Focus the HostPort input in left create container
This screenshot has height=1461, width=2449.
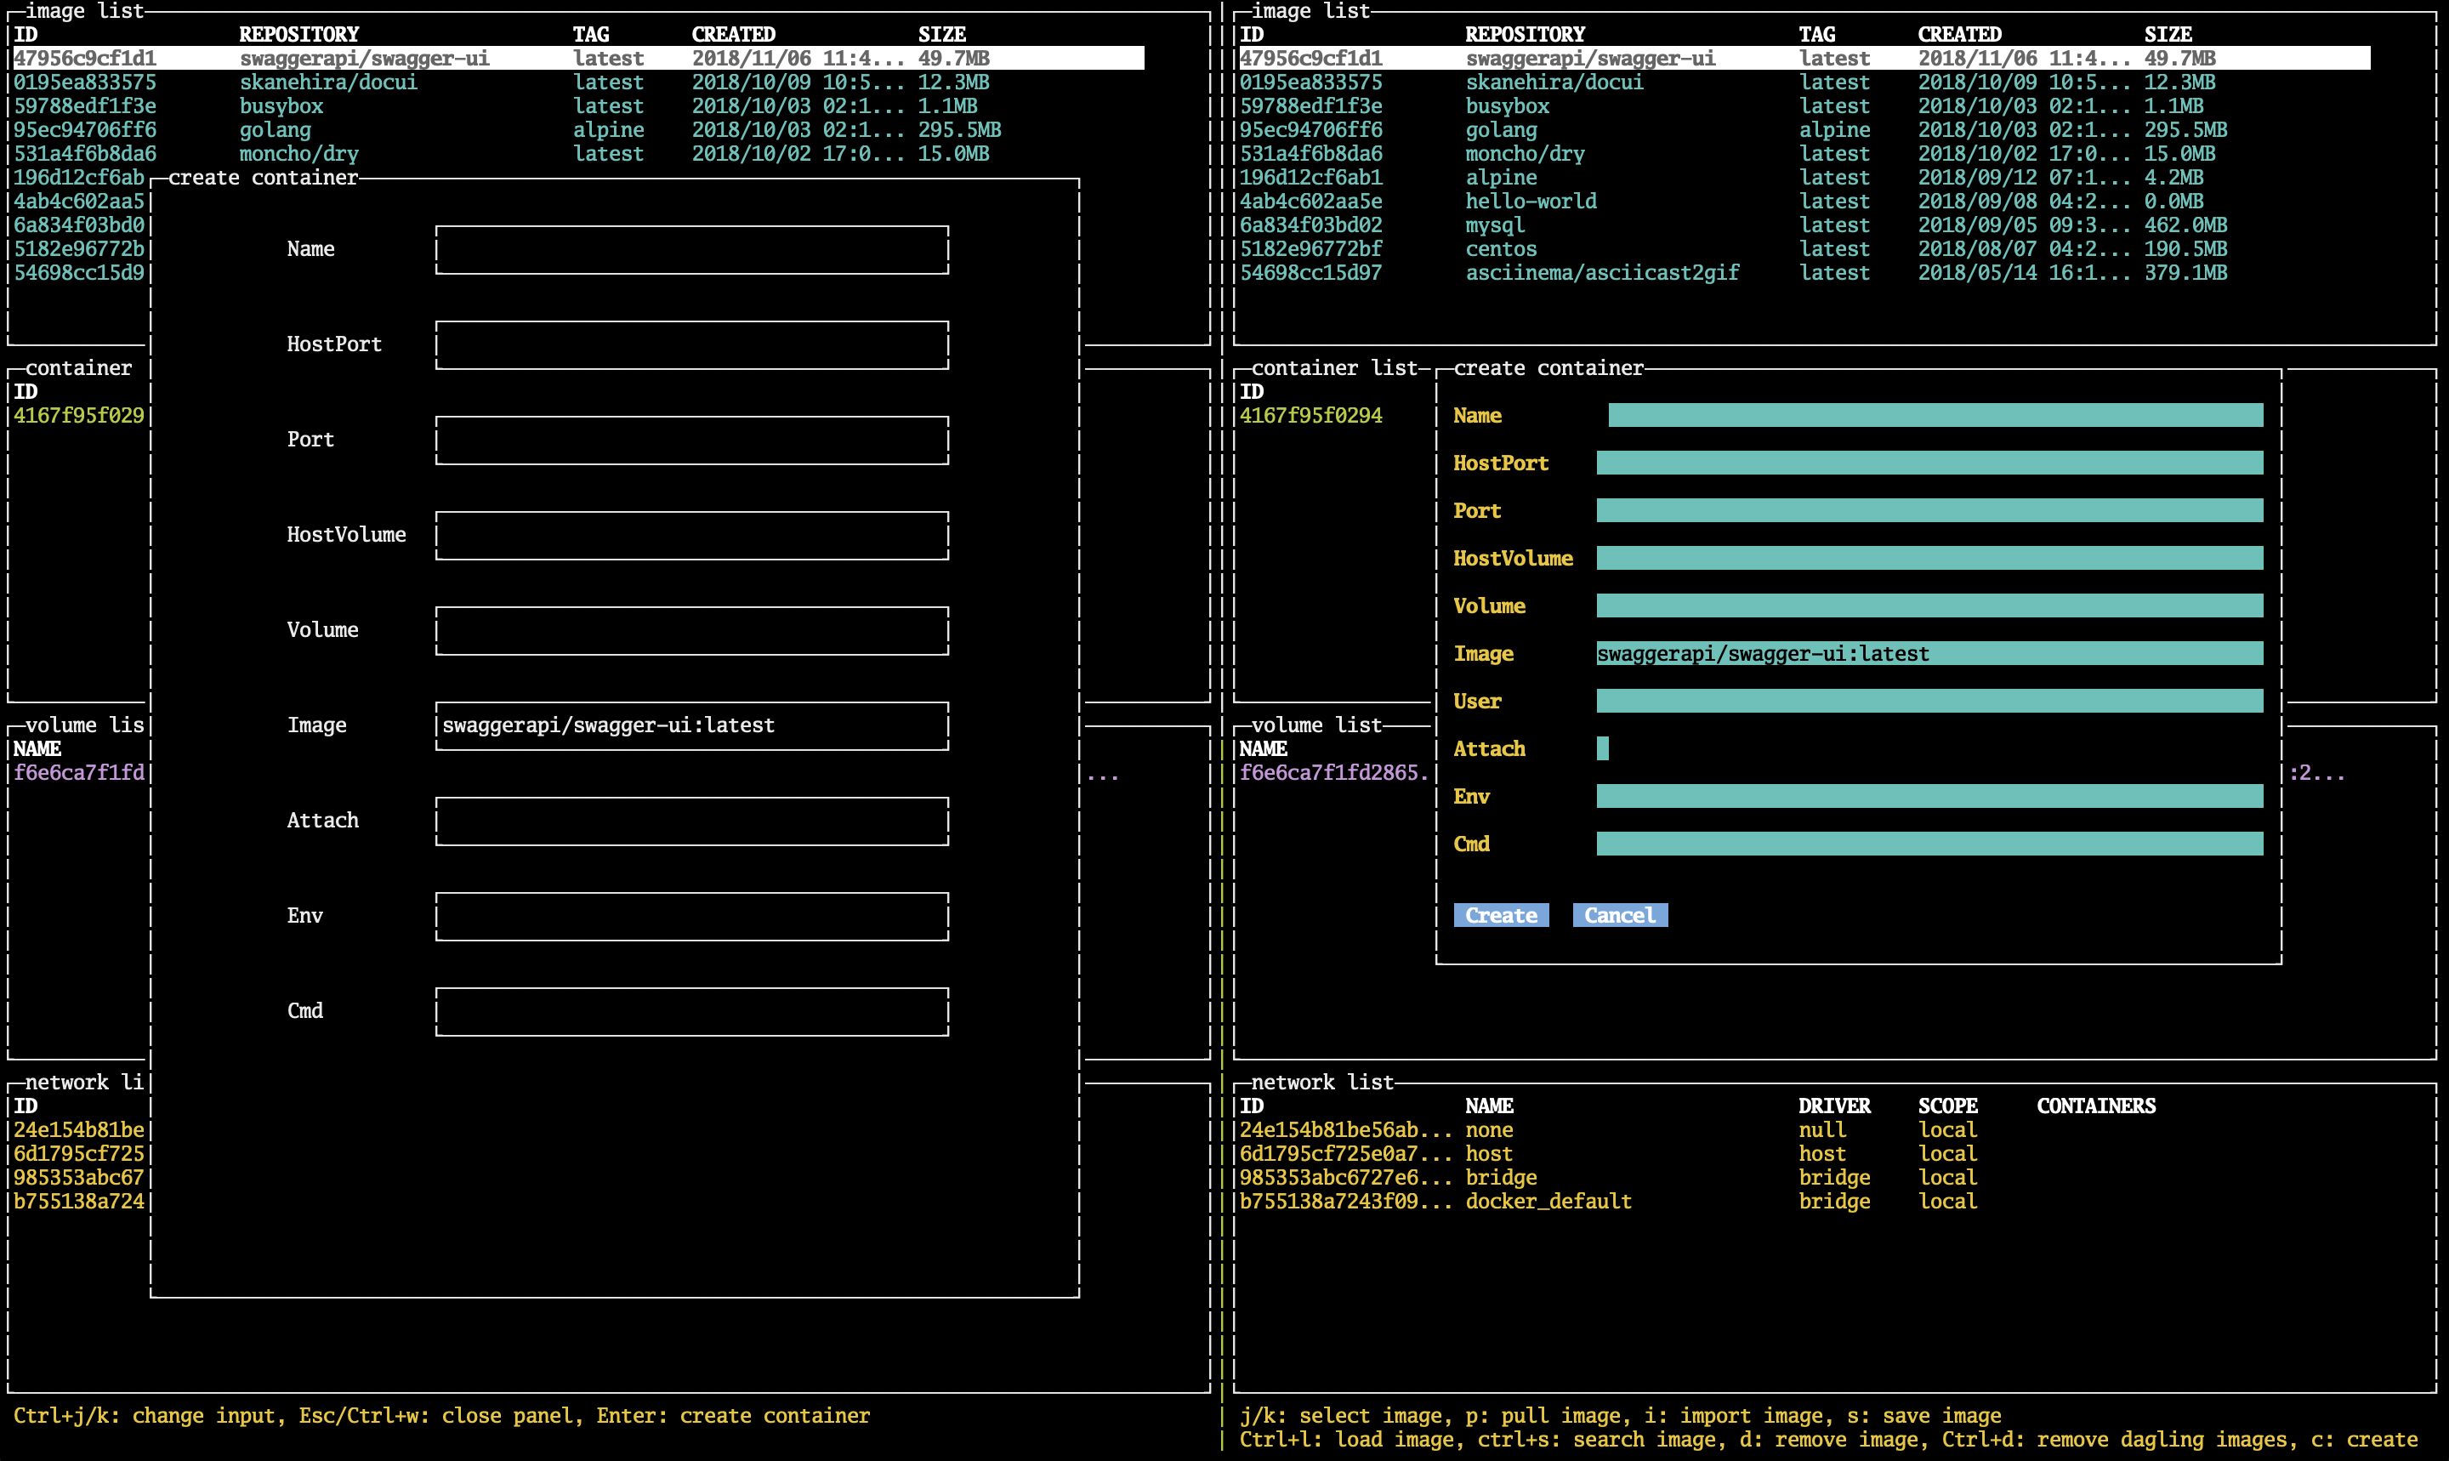click(692, 344)
